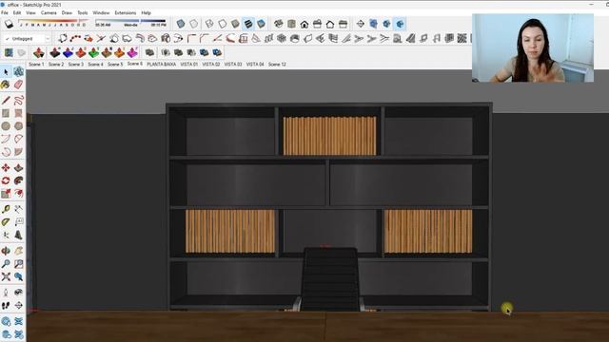The height and width of the screenshot is (342, 609).
Task: Select the Protractor tool
Action: [x=6, y=221]
